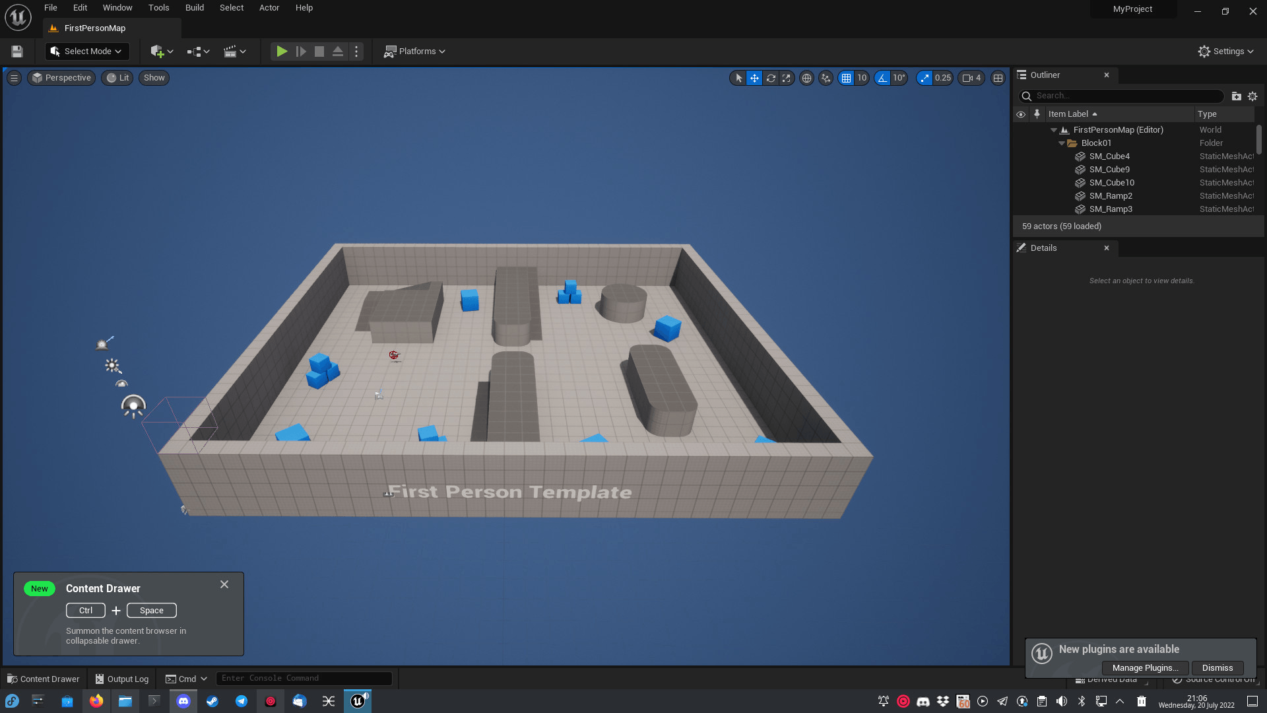This screenshot has height=713, width=1267.
Task: Click the viewport layout maximize icon
Action: (998, 78)
